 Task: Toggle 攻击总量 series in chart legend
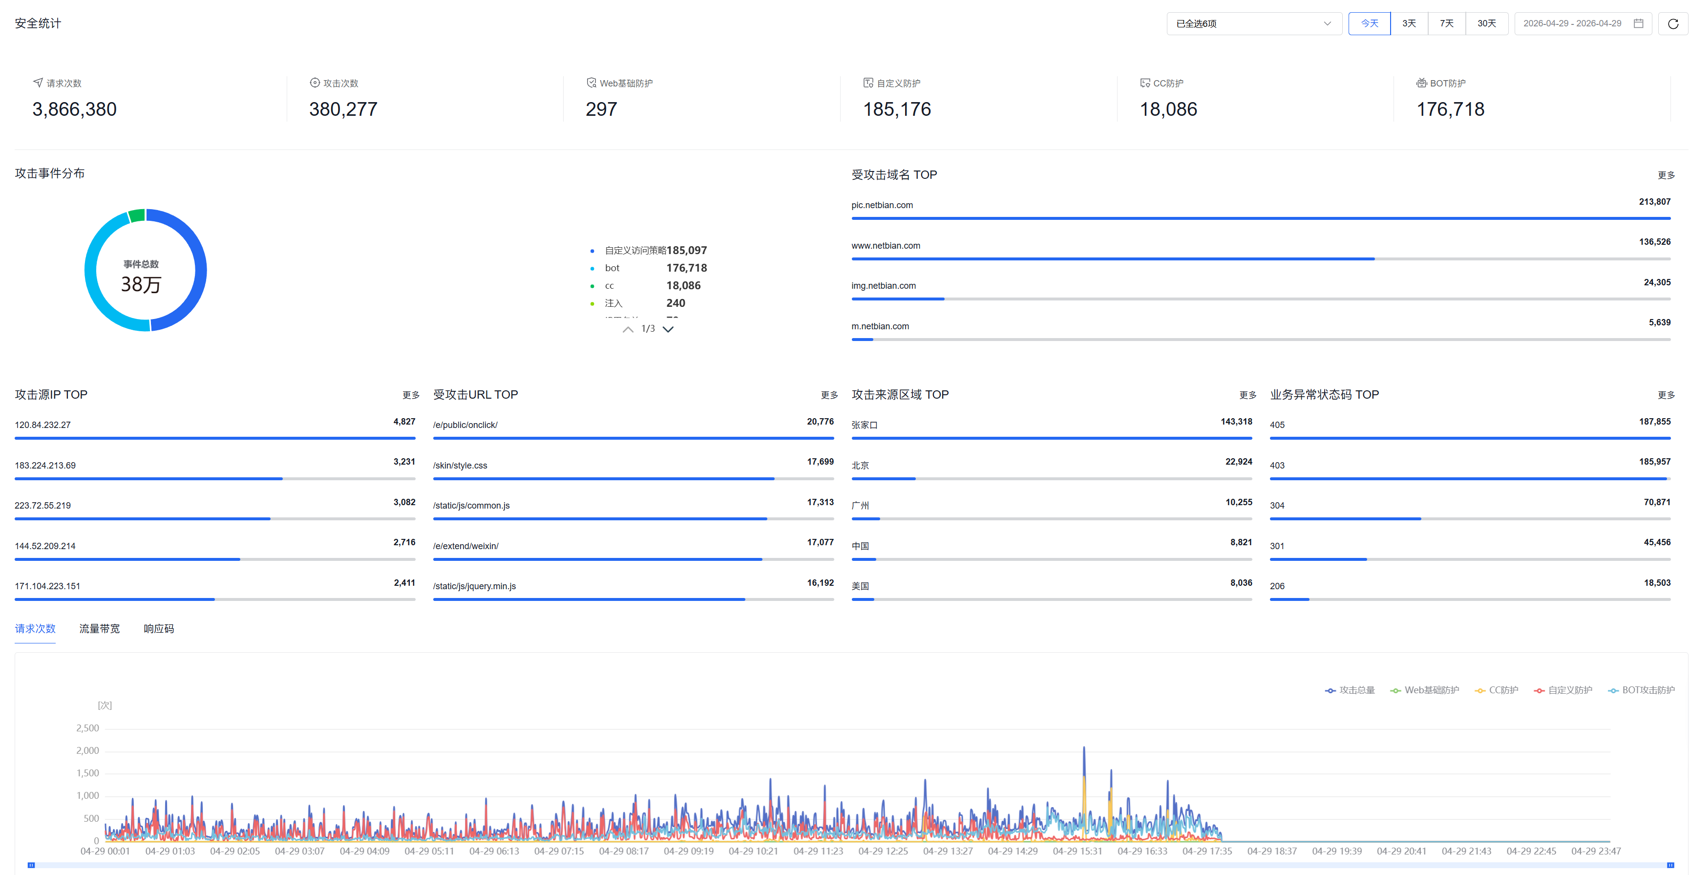pos(1350,690)
